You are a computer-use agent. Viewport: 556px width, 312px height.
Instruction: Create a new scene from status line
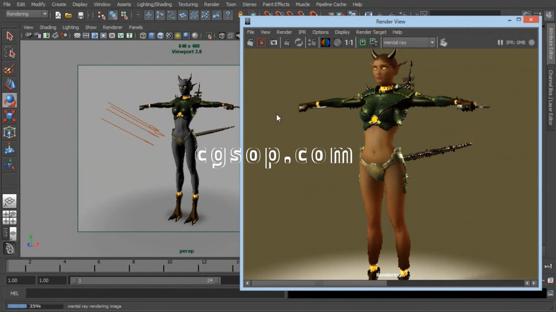tap(58, 15)
